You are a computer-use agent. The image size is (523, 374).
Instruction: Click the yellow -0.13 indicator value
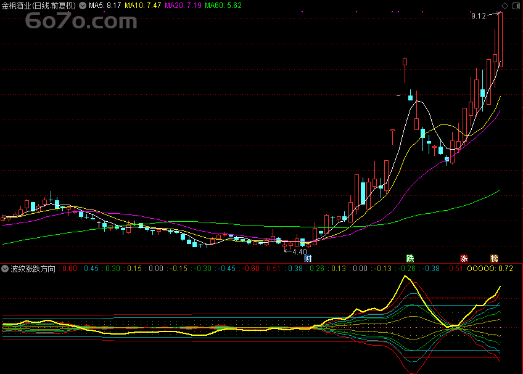click(383, 269)
